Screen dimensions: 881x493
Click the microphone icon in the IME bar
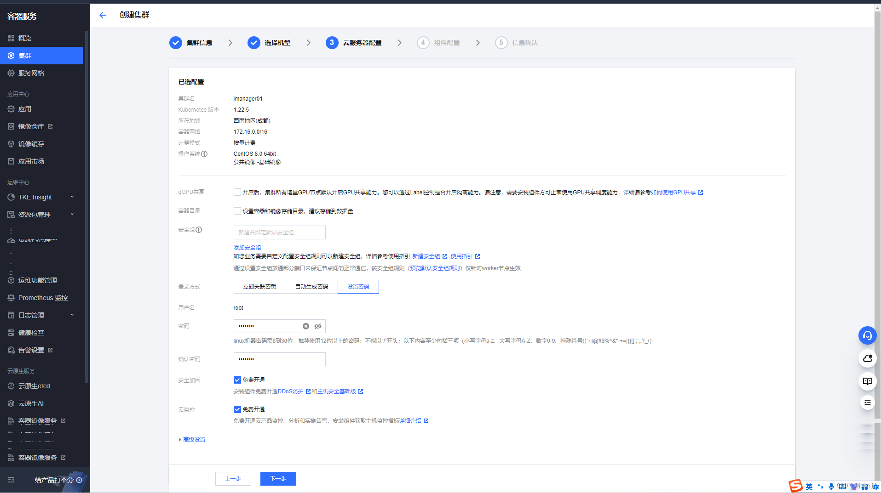(831, 487)
